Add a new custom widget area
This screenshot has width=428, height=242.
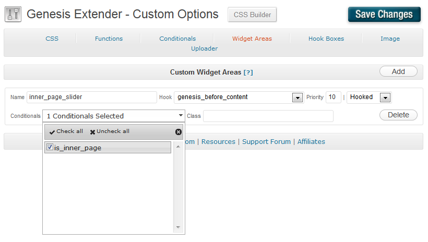pyautogui.click(x=398, y=72)
